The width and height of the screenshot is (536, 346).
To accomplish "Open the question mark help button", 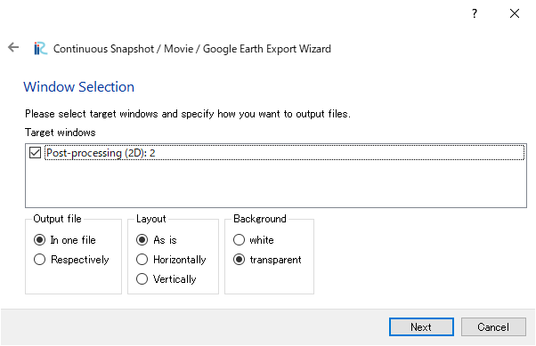I will point(475,13).
